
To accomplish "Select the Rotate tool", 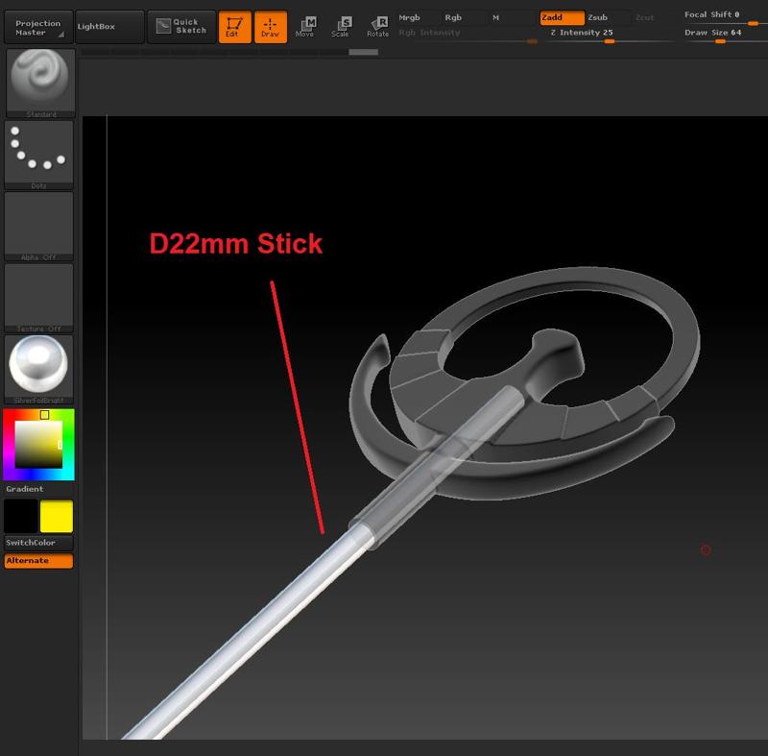I will tap(377, 27).
